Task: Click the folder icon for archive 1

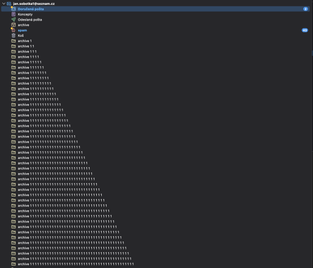Action: [14, 41]
